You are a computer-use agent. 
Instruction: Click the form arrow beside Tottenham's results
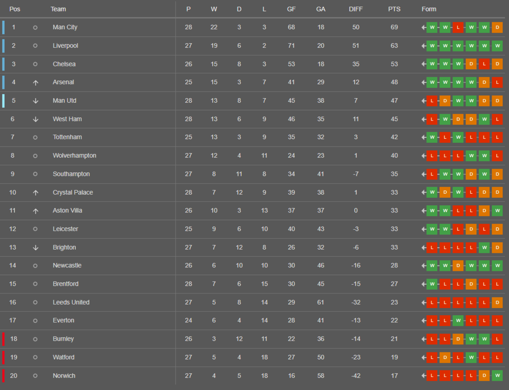point(423,137)
